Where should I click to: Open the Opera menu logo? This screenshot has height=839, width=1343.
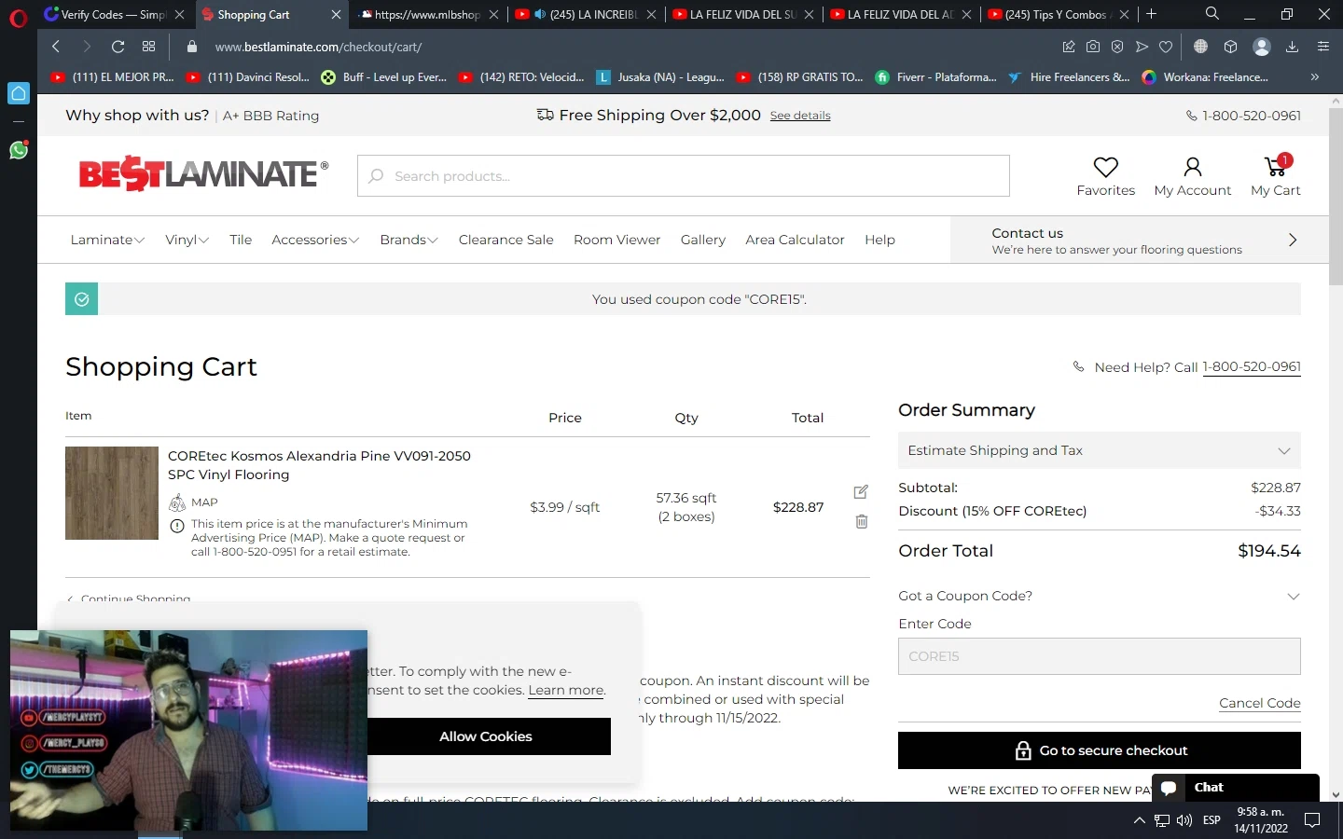tap(18, 18)
